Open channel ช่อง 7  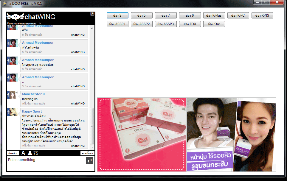pyautogui.click(x=166, y=15)
